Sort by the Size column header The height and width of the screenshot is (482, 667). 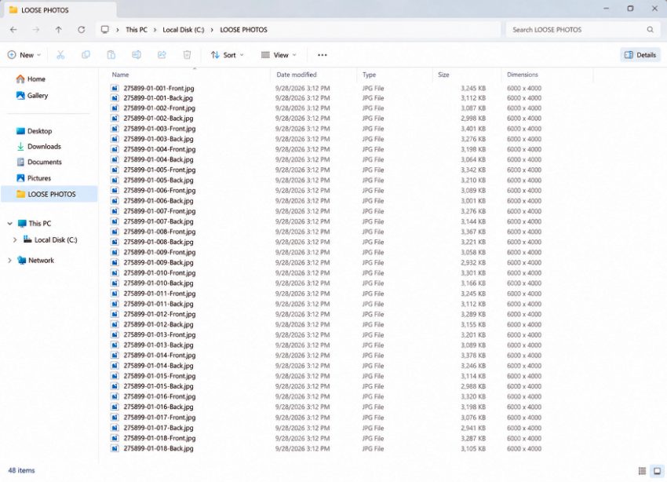tap(443, 75)
